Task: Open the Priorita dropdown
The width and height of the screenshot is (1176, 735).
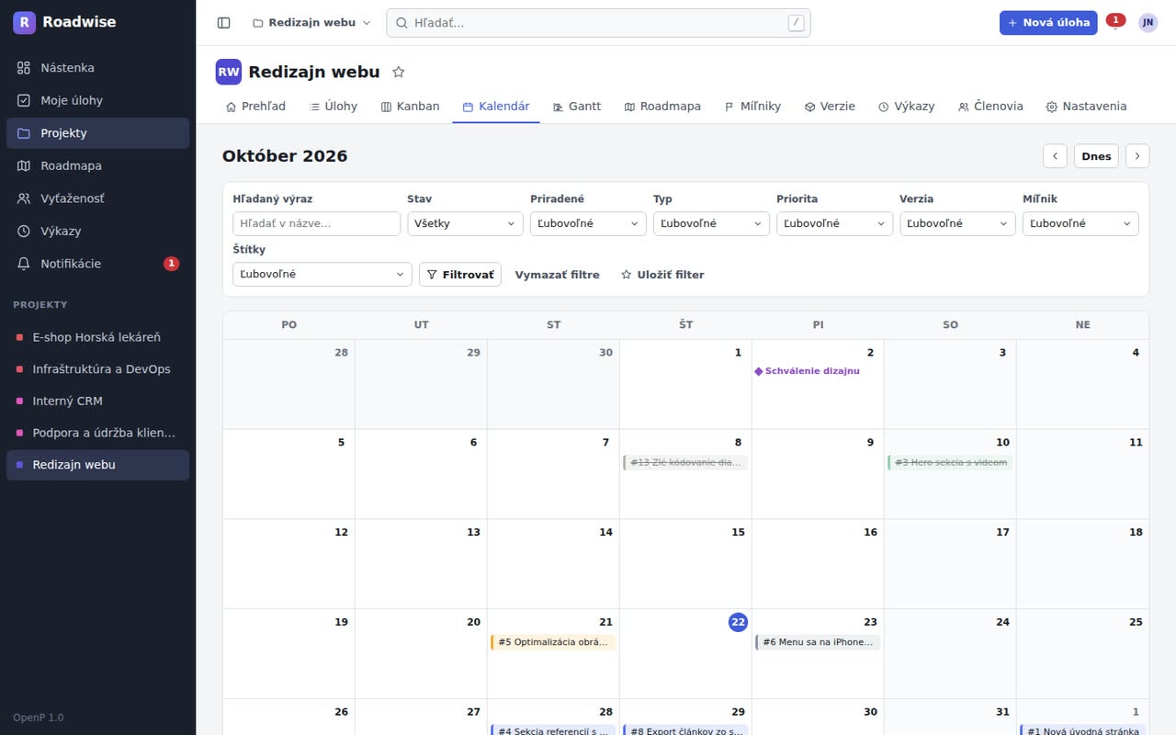Action: (834, 223)
